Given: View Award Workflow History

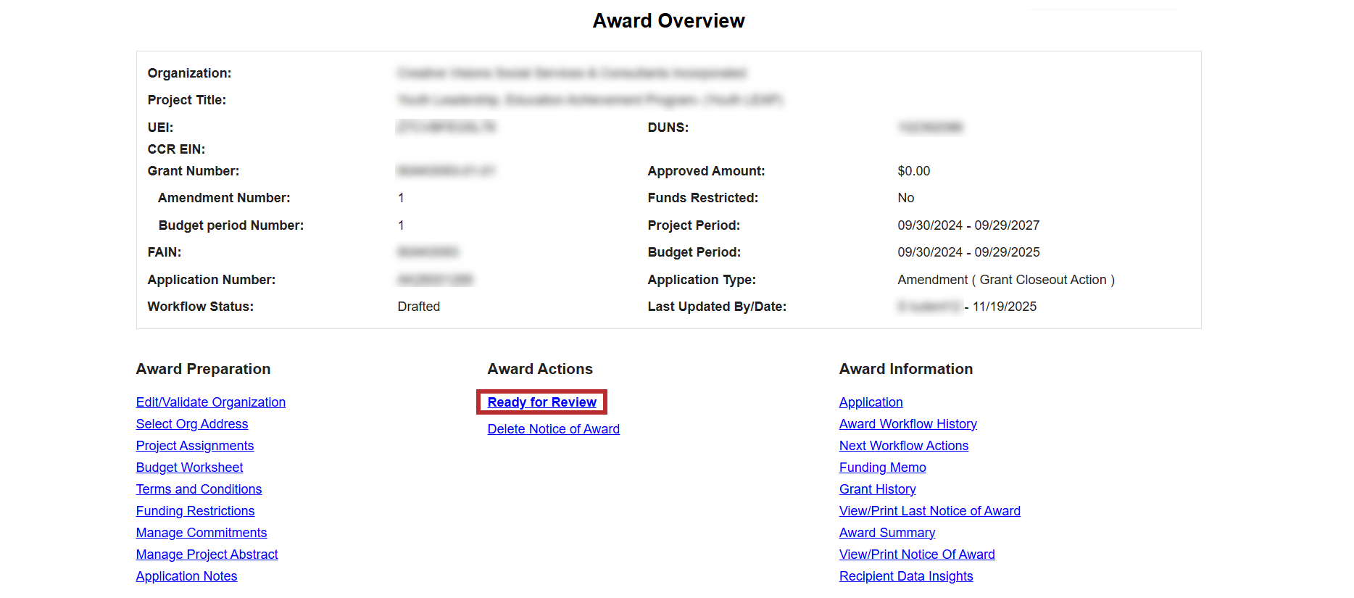Looking at the screenshot, I should 907,424.
